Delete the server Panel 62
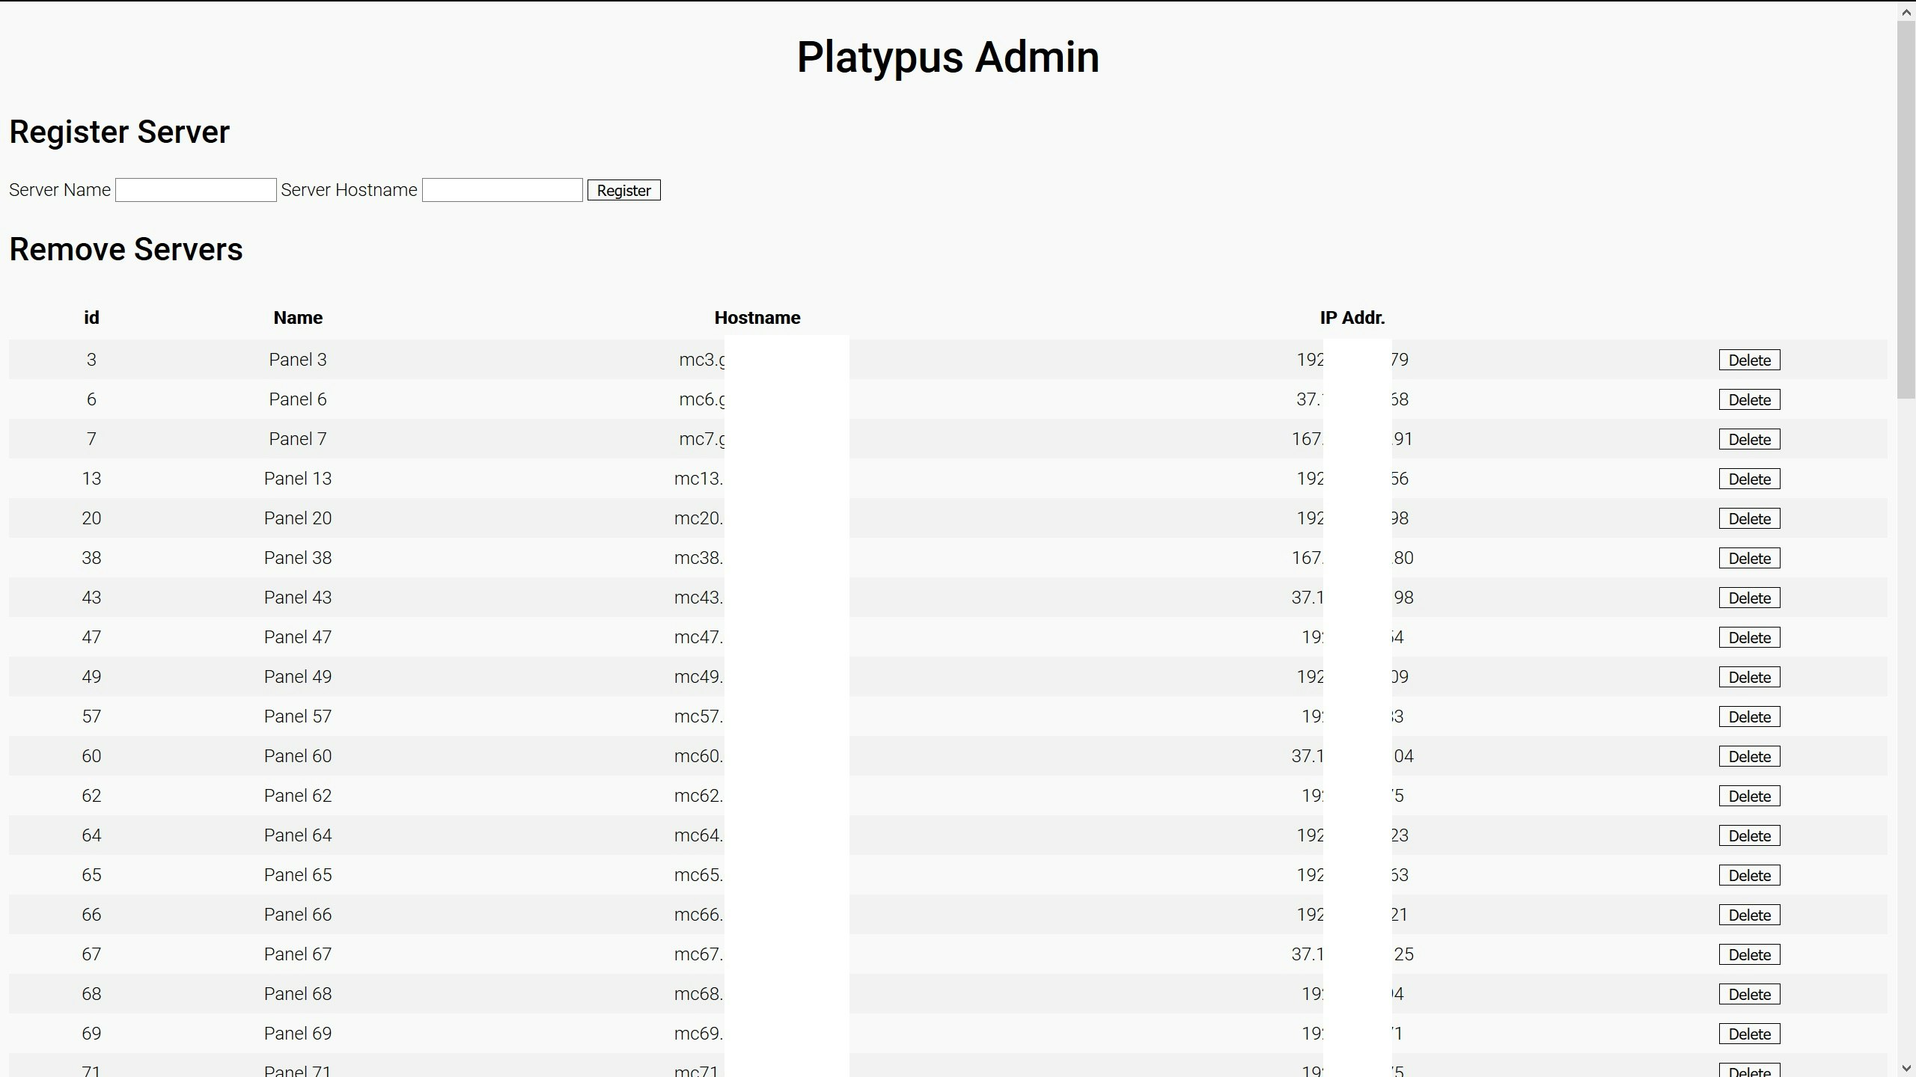Screen dimensions: 1916x1077 [x=1748, y=795]
